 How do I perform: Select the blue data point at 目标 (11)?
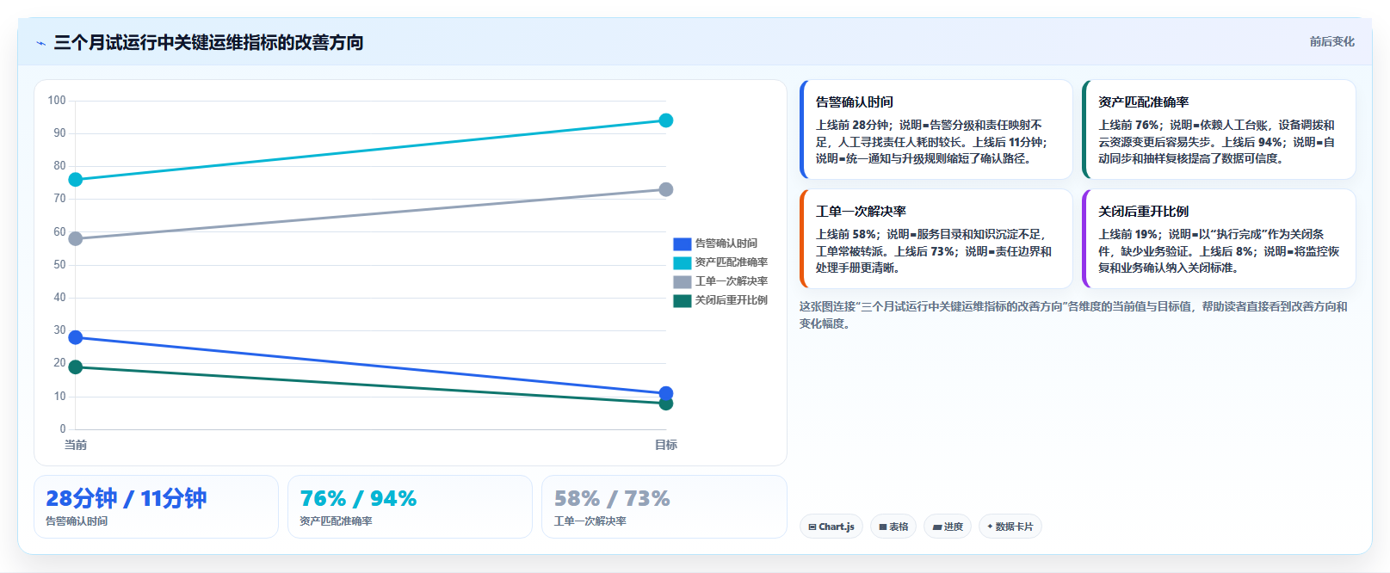point(666,393)
